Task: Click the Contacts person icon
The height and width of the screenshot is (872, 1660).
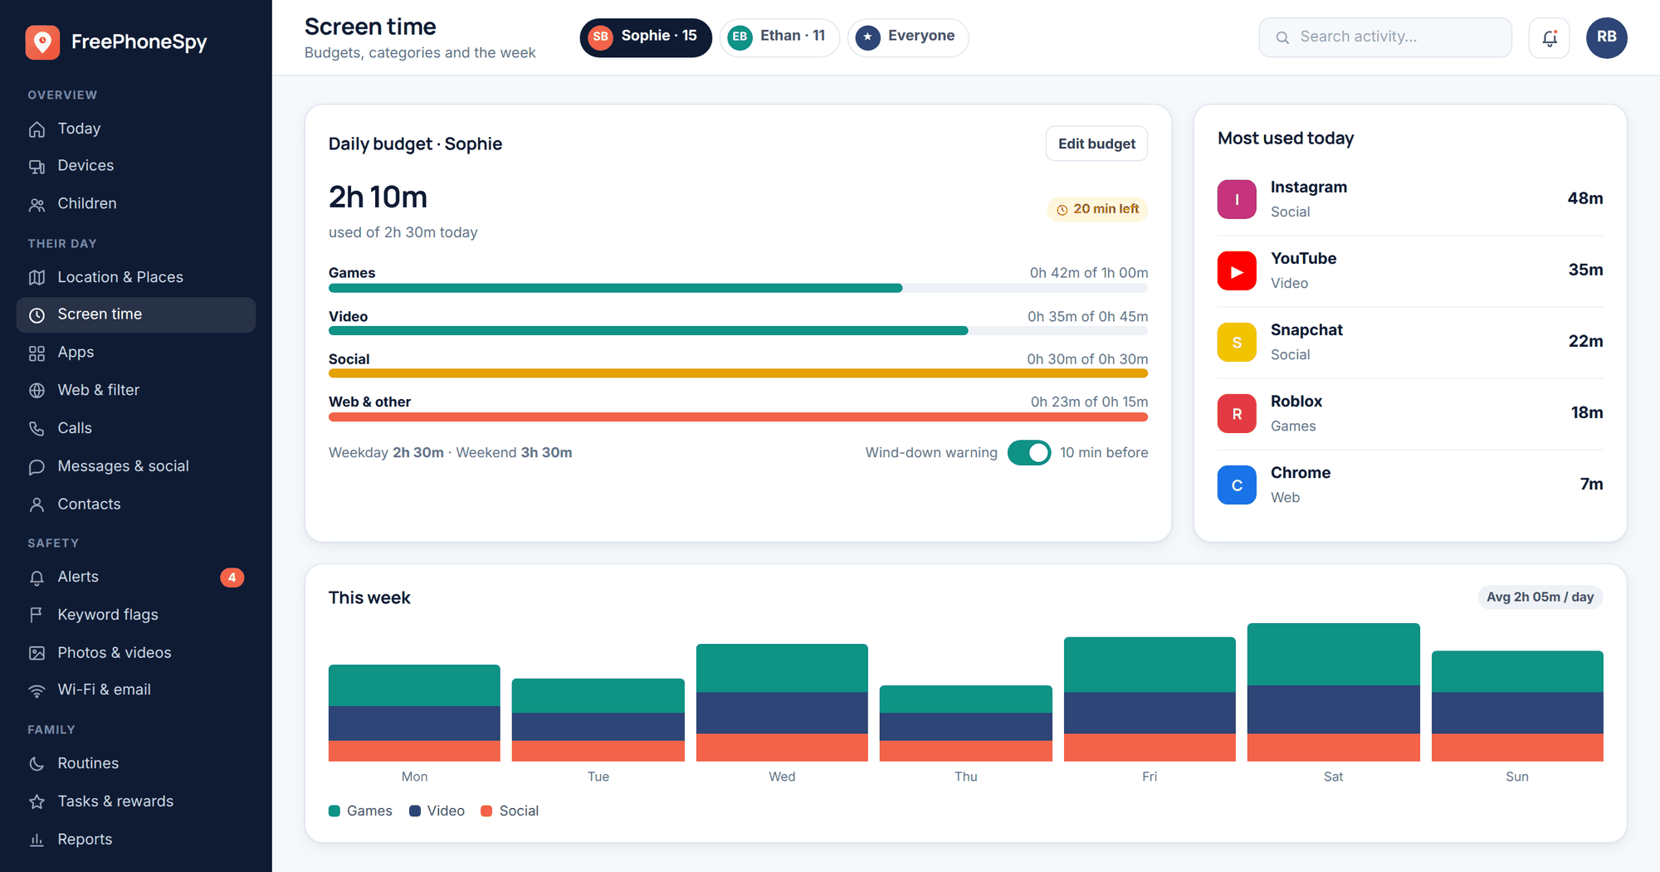Action: pyautogui.click(x=37, y=504)
